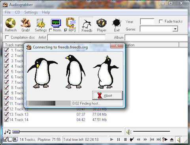Click the speaker icon beside volume slider
Image resolution: width=190 pixels, height=145 pixels.
pyautogui.click(x=129, y=132)
